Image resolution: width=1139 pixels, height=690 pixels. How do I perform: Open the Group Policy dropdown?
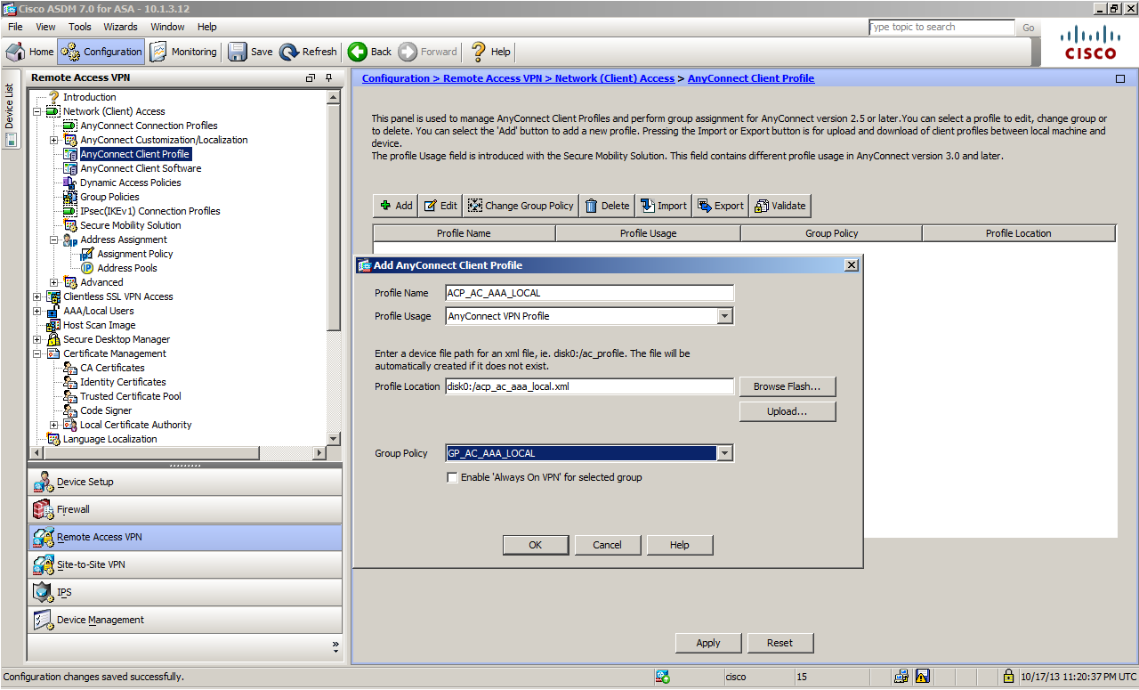(725, 453)
